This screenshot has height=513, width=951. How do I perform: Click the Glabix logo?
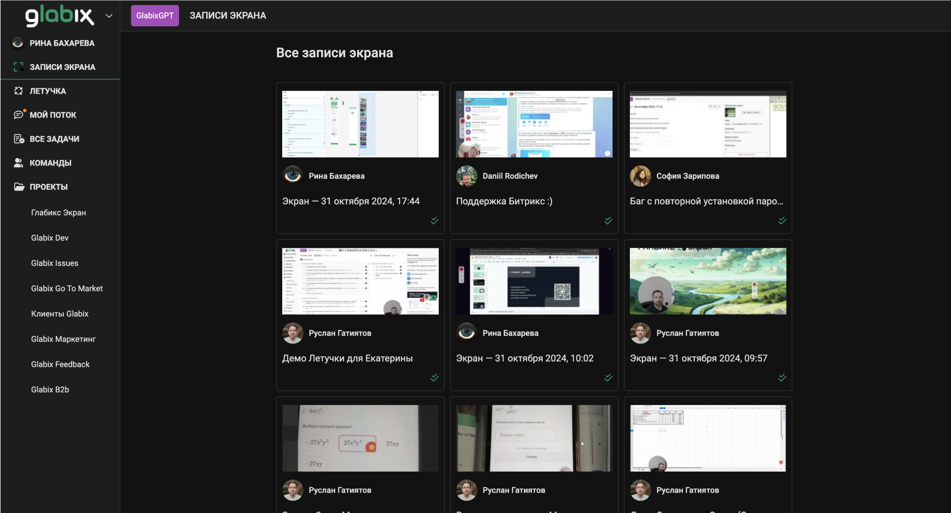click(x=59, y=16)
